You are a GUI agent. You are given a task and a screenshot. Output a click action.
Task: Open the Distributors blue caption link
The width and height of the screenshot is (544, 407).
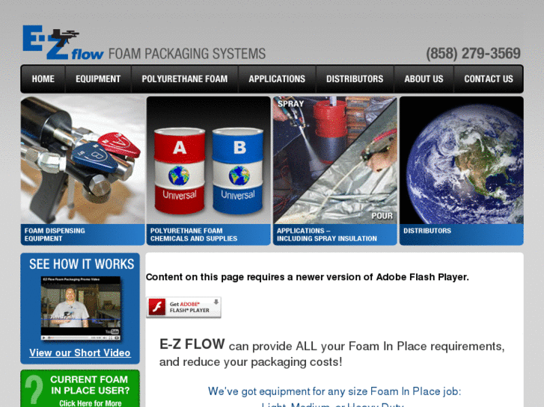click(462, 234)
